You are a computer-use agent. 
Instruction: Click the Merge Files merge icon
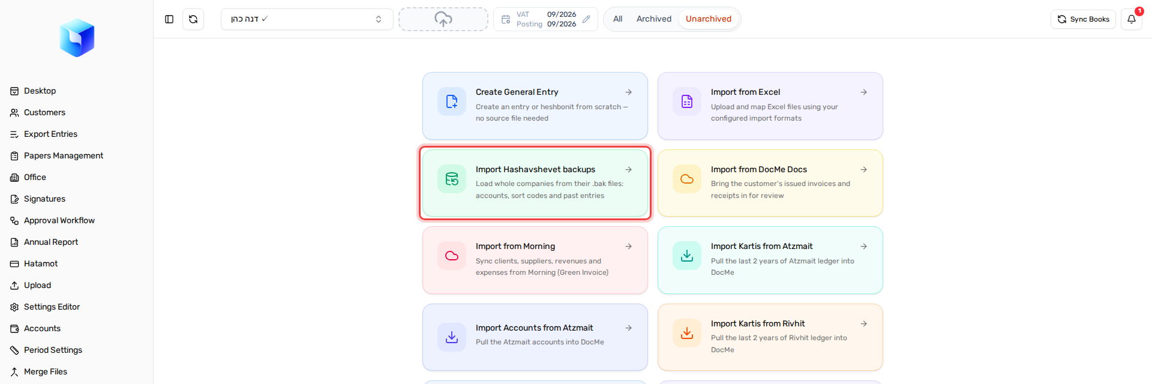click(x=14, y=372)
